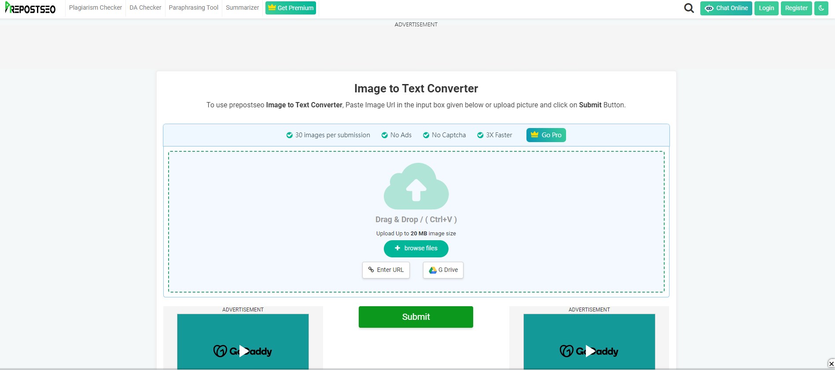Open Google Drive file picker
Image resolution: width=835 pixels, height=370 pixels.
(x=443, y=270)
